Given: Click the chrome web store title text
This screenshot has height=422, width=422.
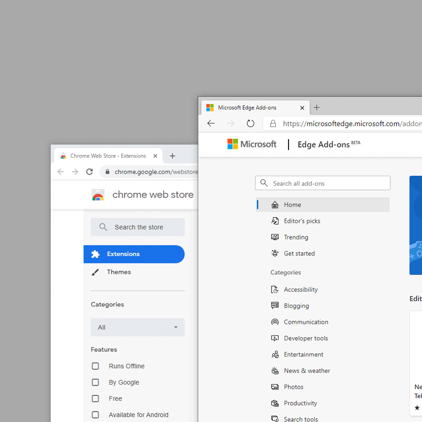Looking at the screenshot, I should [x=153, y=195].
